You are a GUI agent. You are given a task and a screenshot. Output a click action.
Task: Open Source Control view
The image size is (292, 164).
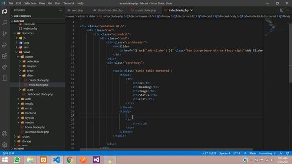pos(5,34)
